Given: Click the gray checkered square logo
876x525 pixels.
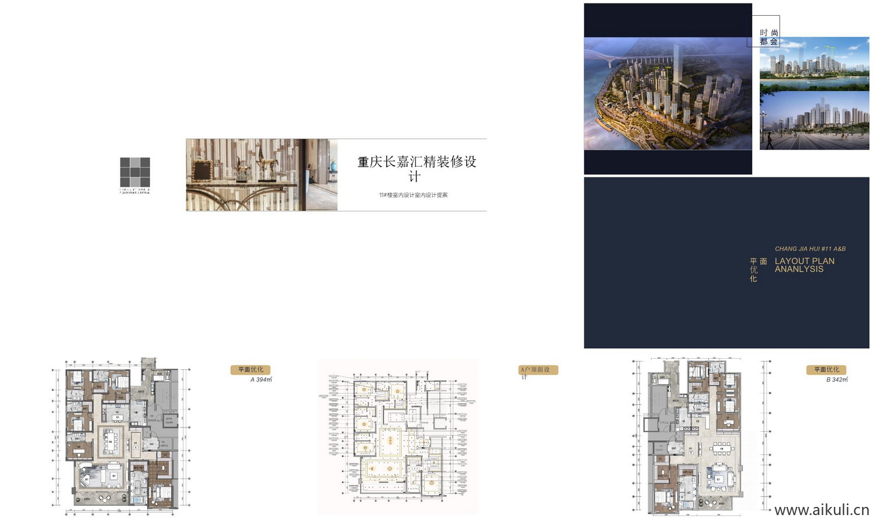Looking at the screenshot, I should pyautogui.click(x=135, y=172).
